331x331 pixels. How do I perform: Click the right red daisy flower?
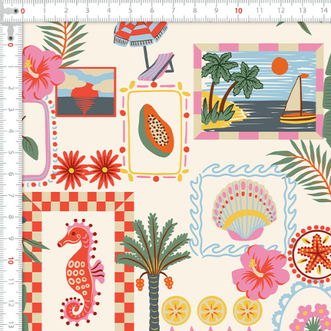[x=105, y=169]
